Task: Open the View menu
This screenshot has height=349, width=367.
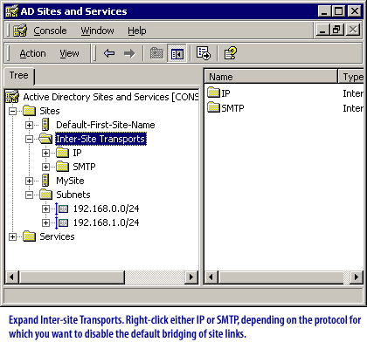Action: tap(69, 53)
